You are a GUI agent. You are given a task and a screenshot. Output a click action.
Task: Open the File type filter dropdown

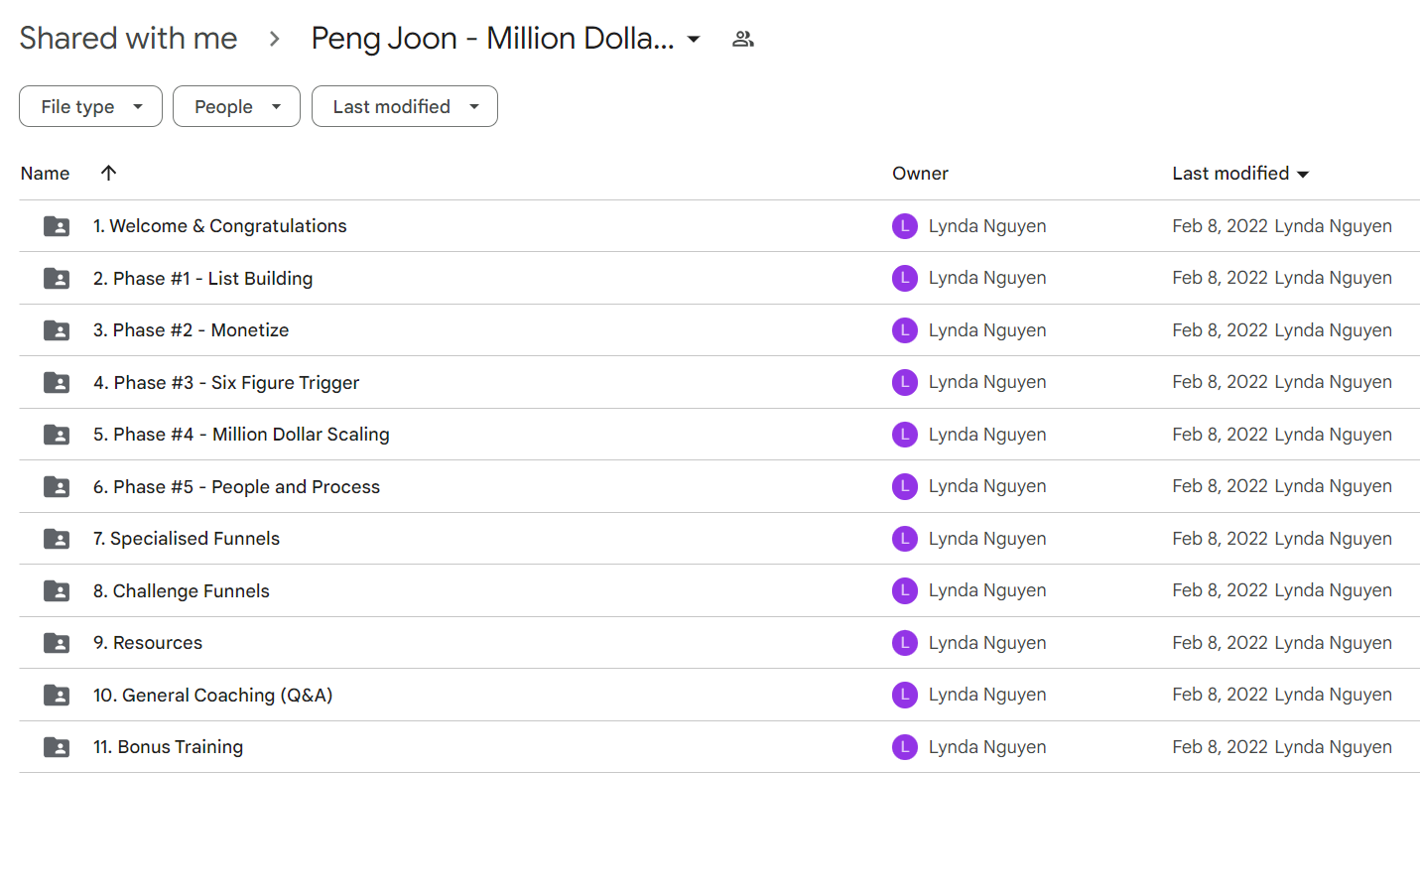pos(90,106)
